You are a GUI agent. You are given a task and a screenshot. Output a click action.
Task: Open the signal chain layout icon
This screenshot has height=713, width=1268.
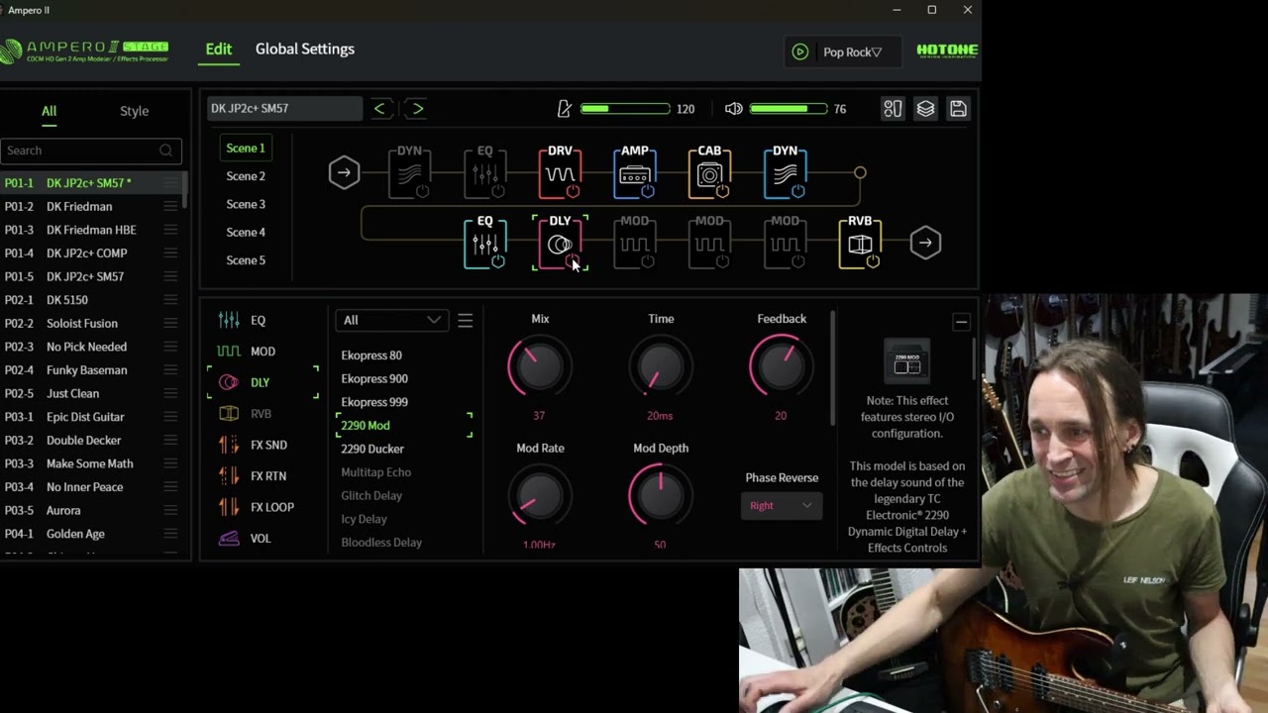coord(893,109)
